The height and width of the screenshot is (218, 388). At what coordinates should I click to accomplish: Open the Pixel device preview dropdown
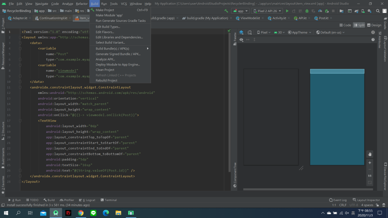click(264, 33)
